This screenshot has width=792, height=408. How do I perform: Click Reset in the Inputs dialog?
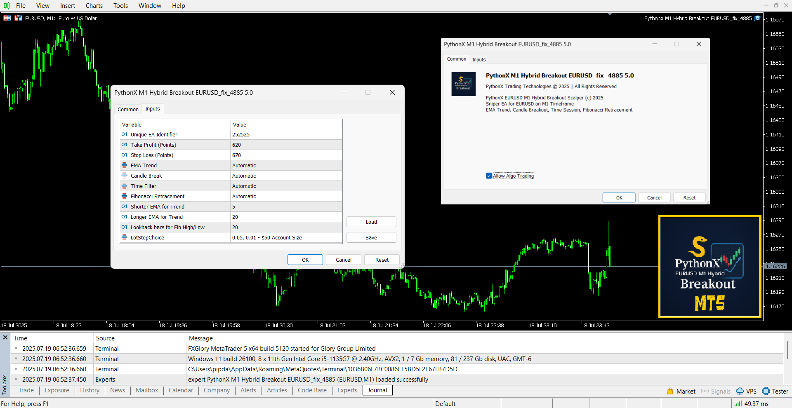[x=382, y=260]
